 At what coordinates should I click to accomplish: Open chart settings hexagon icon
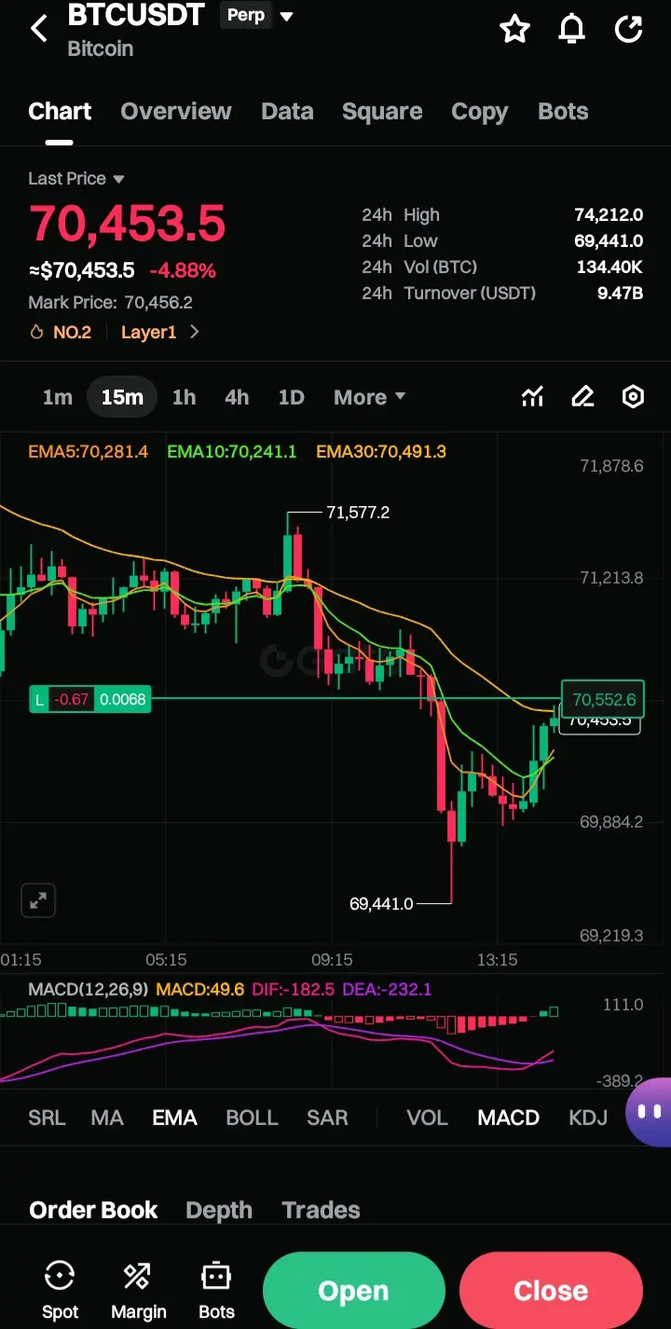(x=633, y=397)
